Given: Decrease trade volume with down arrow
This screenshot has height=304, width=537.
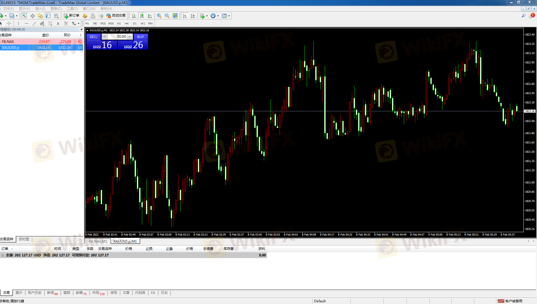Looking at the screenshot, I should 104,37.
